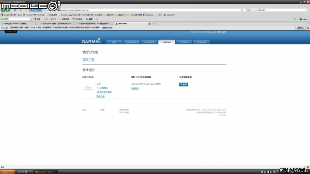Open the Download bookmark
310x174 pixels.
pyautogui.click(x=63, y=15)
